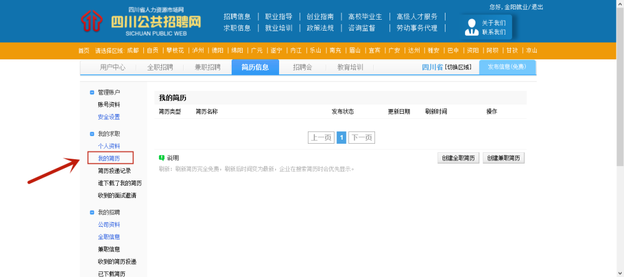This screenshot has height=277, width=624.
Task: Open 创业指南 in top navigation
Action: (320, 17)
